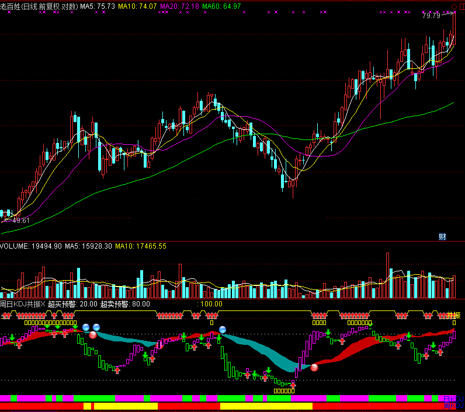Select the yellow MA10: 74.07 label
Screen dimensions: 465x412
point(137,6)
